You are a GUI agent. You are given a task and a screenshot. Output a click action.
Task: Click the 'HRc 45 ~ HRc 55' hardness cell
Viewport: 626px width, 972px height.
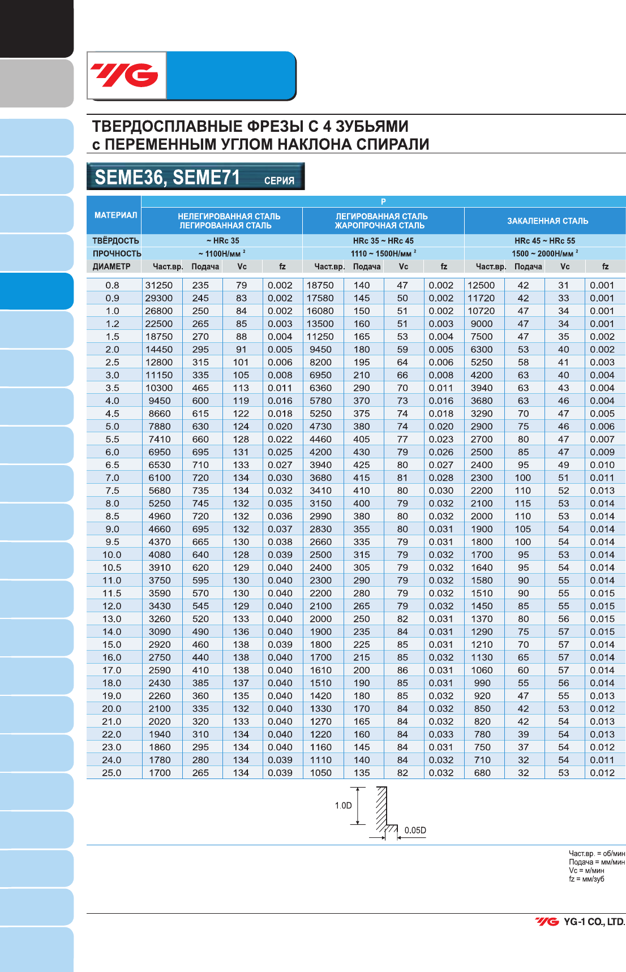coord(544,240)
